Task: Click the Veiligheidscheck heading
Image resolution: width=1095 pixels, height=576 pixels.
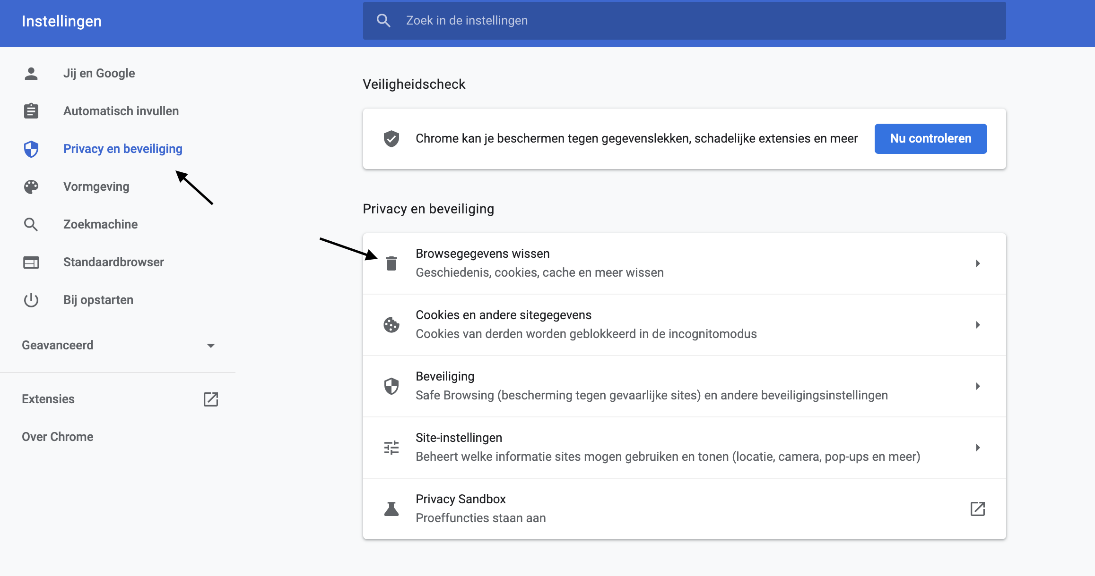Action: pos(414,84)
